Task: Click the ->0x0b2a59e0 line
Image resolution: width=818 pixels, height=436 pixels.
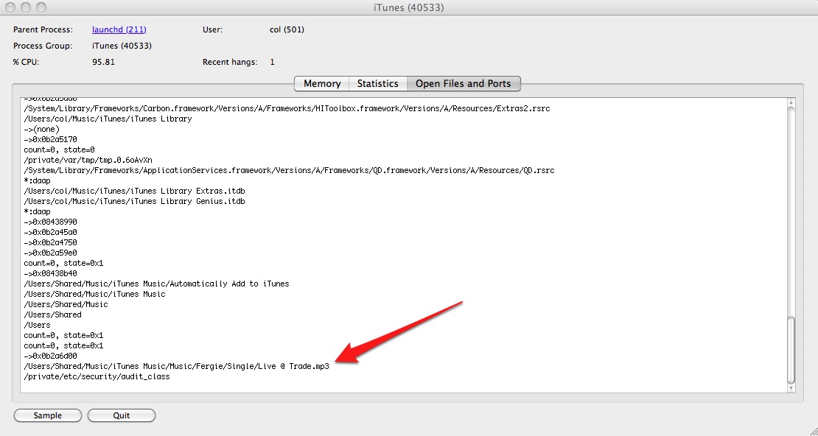Action: pos(51,253)
